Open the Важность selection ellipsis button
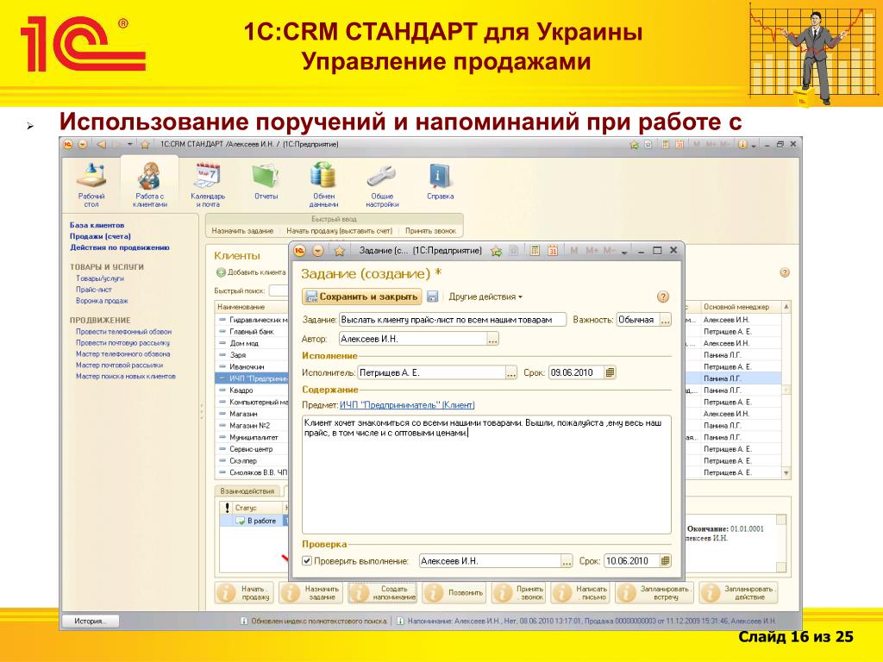This screenshot has height=662, width=883. (x=665, y=320)
